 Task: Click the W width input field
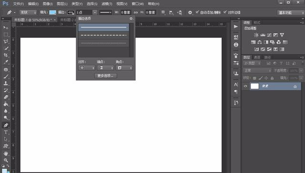126,12
